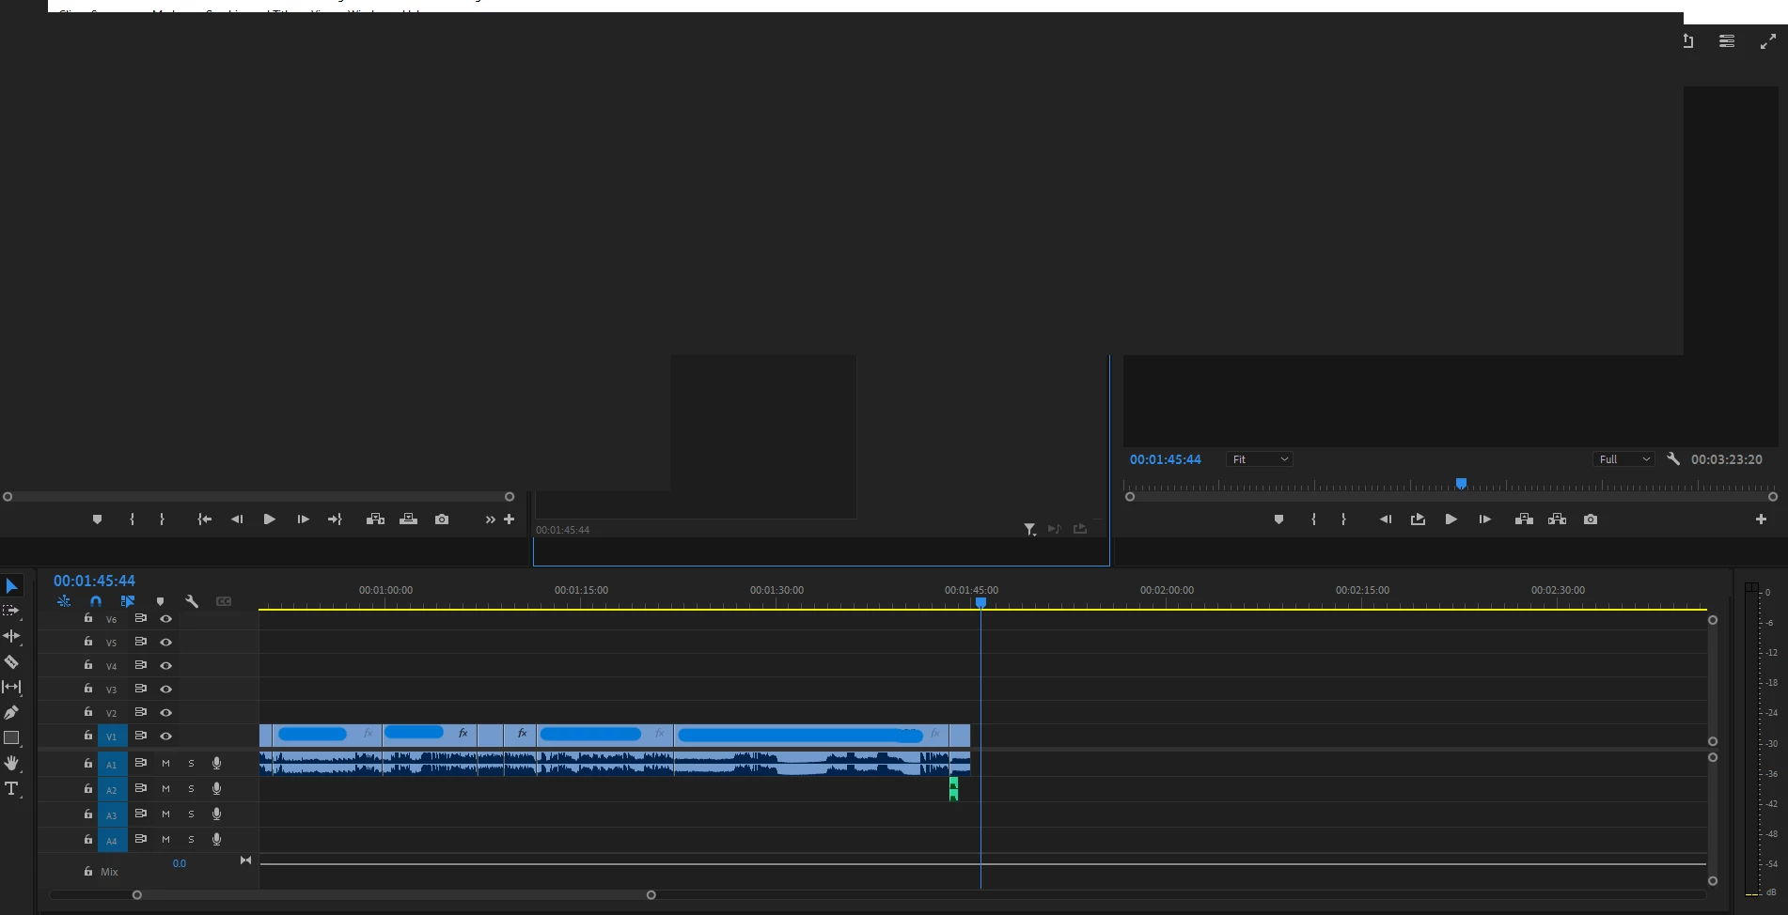This screenshot has height=915, width=1788.
Task: Click the Source monitor Insert button
Action: pyautogui.click(x=375, y=520)
